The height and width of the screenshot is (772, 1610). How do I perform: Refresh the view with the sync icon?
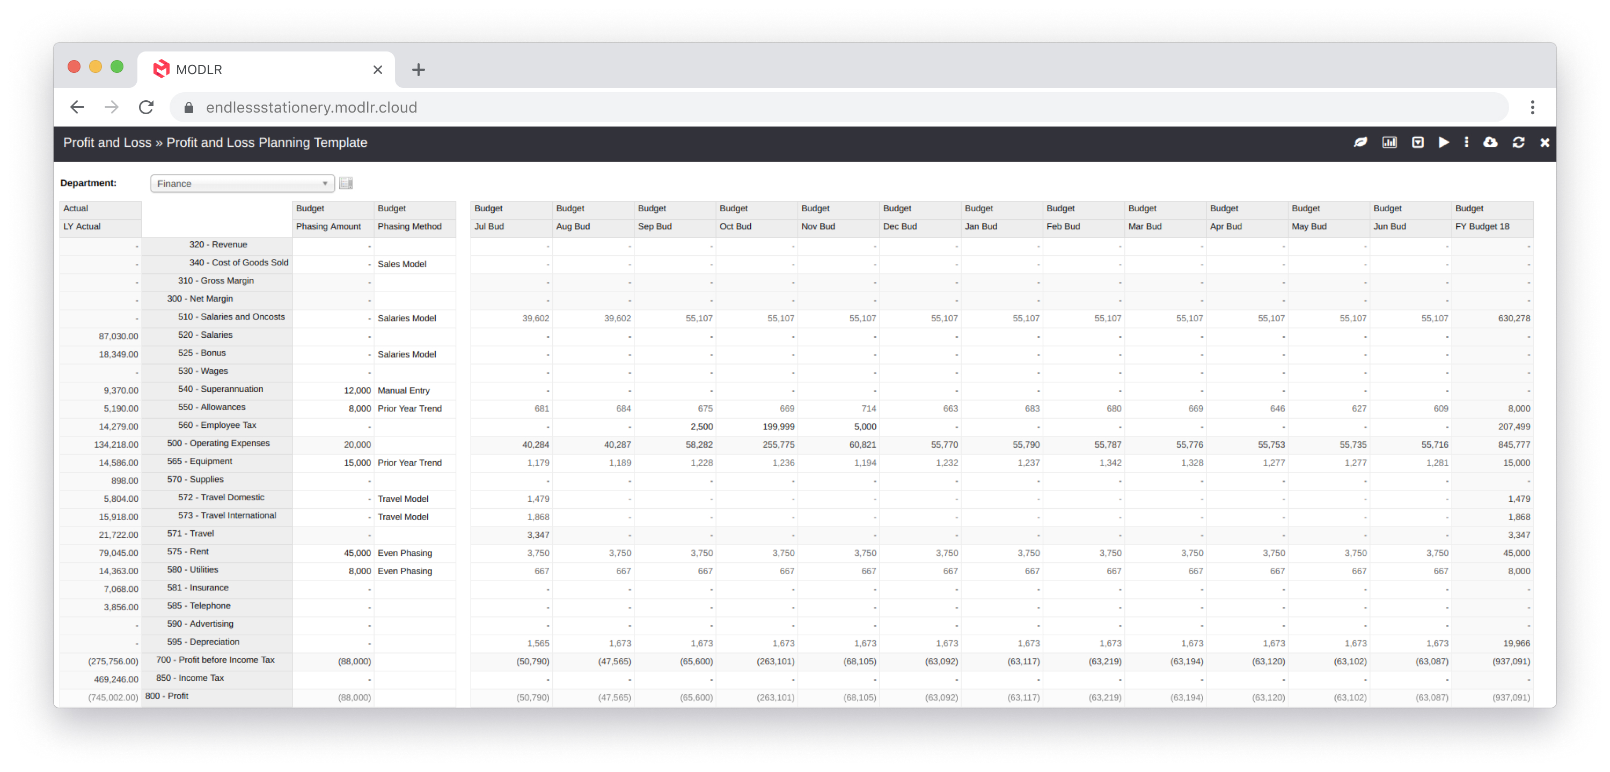[1519, 143]
